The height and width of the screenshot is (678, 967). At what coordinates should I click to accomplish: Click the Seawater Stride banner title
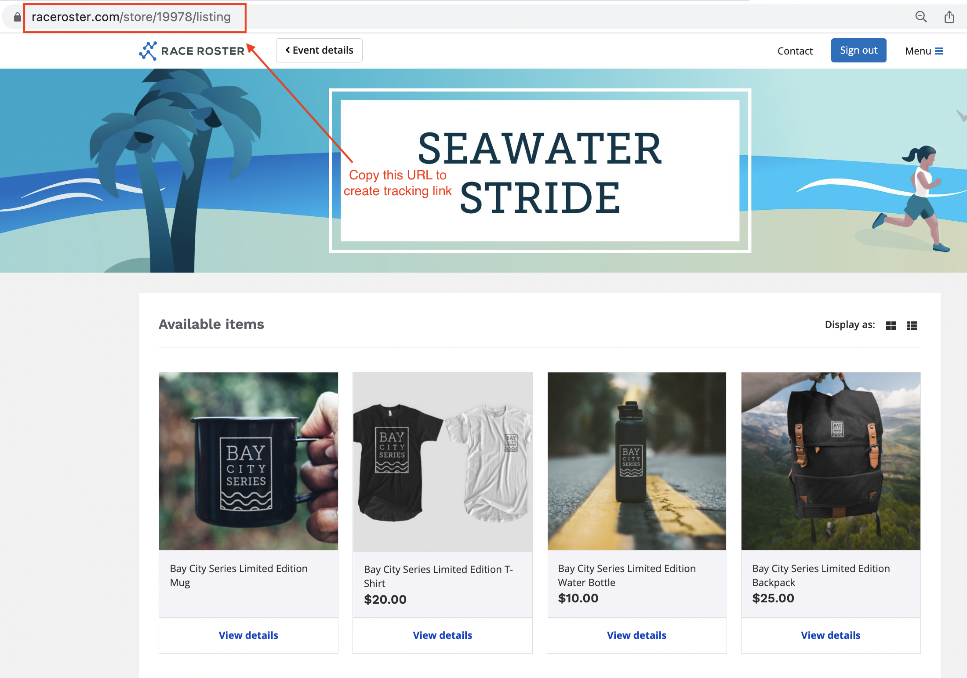pos(540,171)
